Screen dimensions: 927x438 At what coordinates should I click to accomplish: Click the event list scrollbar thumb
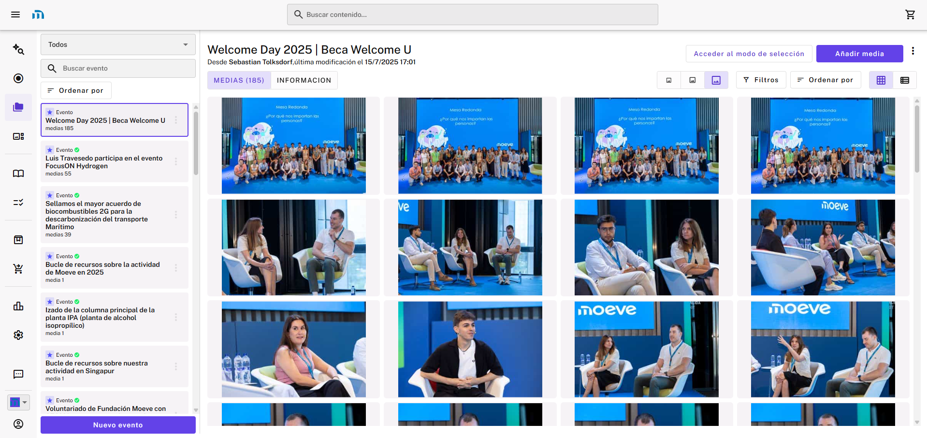(196, 143)
